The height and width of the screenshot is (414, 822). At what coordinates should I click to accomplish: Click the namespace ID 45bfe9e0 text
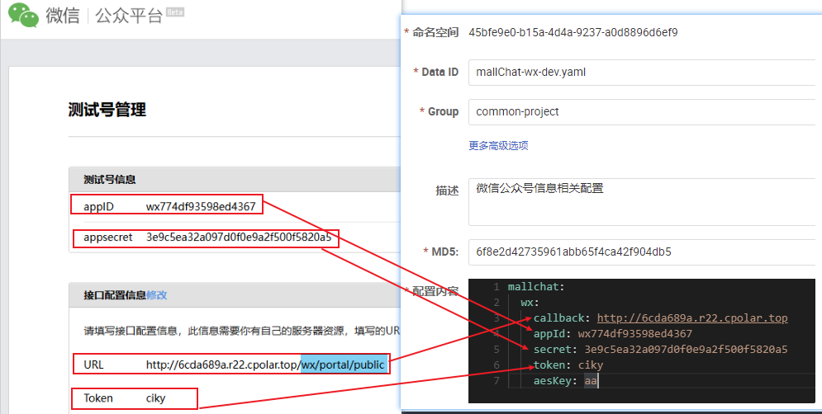(x=573, y=32)
